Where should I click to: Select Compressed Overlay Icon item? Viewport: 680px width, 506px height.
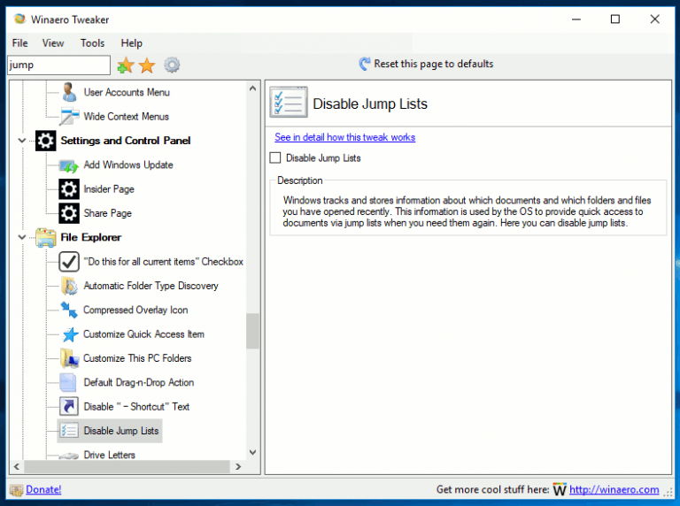pyautogui.click(x=135, y=310)
